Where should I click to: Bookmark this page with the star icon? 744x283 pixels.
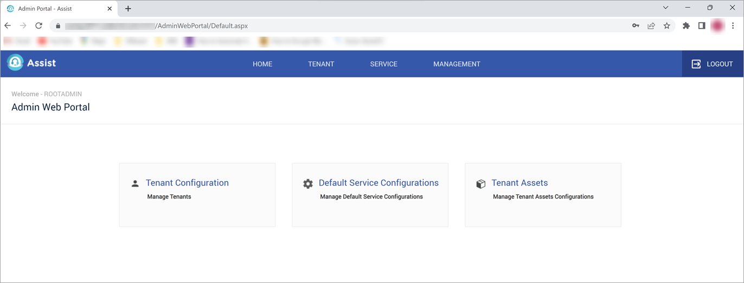coord(667,25)
